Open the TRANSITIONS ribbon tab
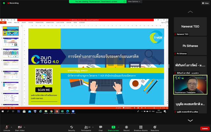Screen dimensions: 211x132 [40, 22]
